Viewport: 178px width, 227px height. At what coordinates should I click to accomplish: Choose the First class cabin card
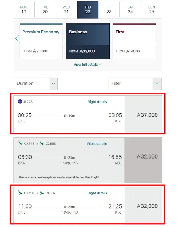tap(134, 41)
